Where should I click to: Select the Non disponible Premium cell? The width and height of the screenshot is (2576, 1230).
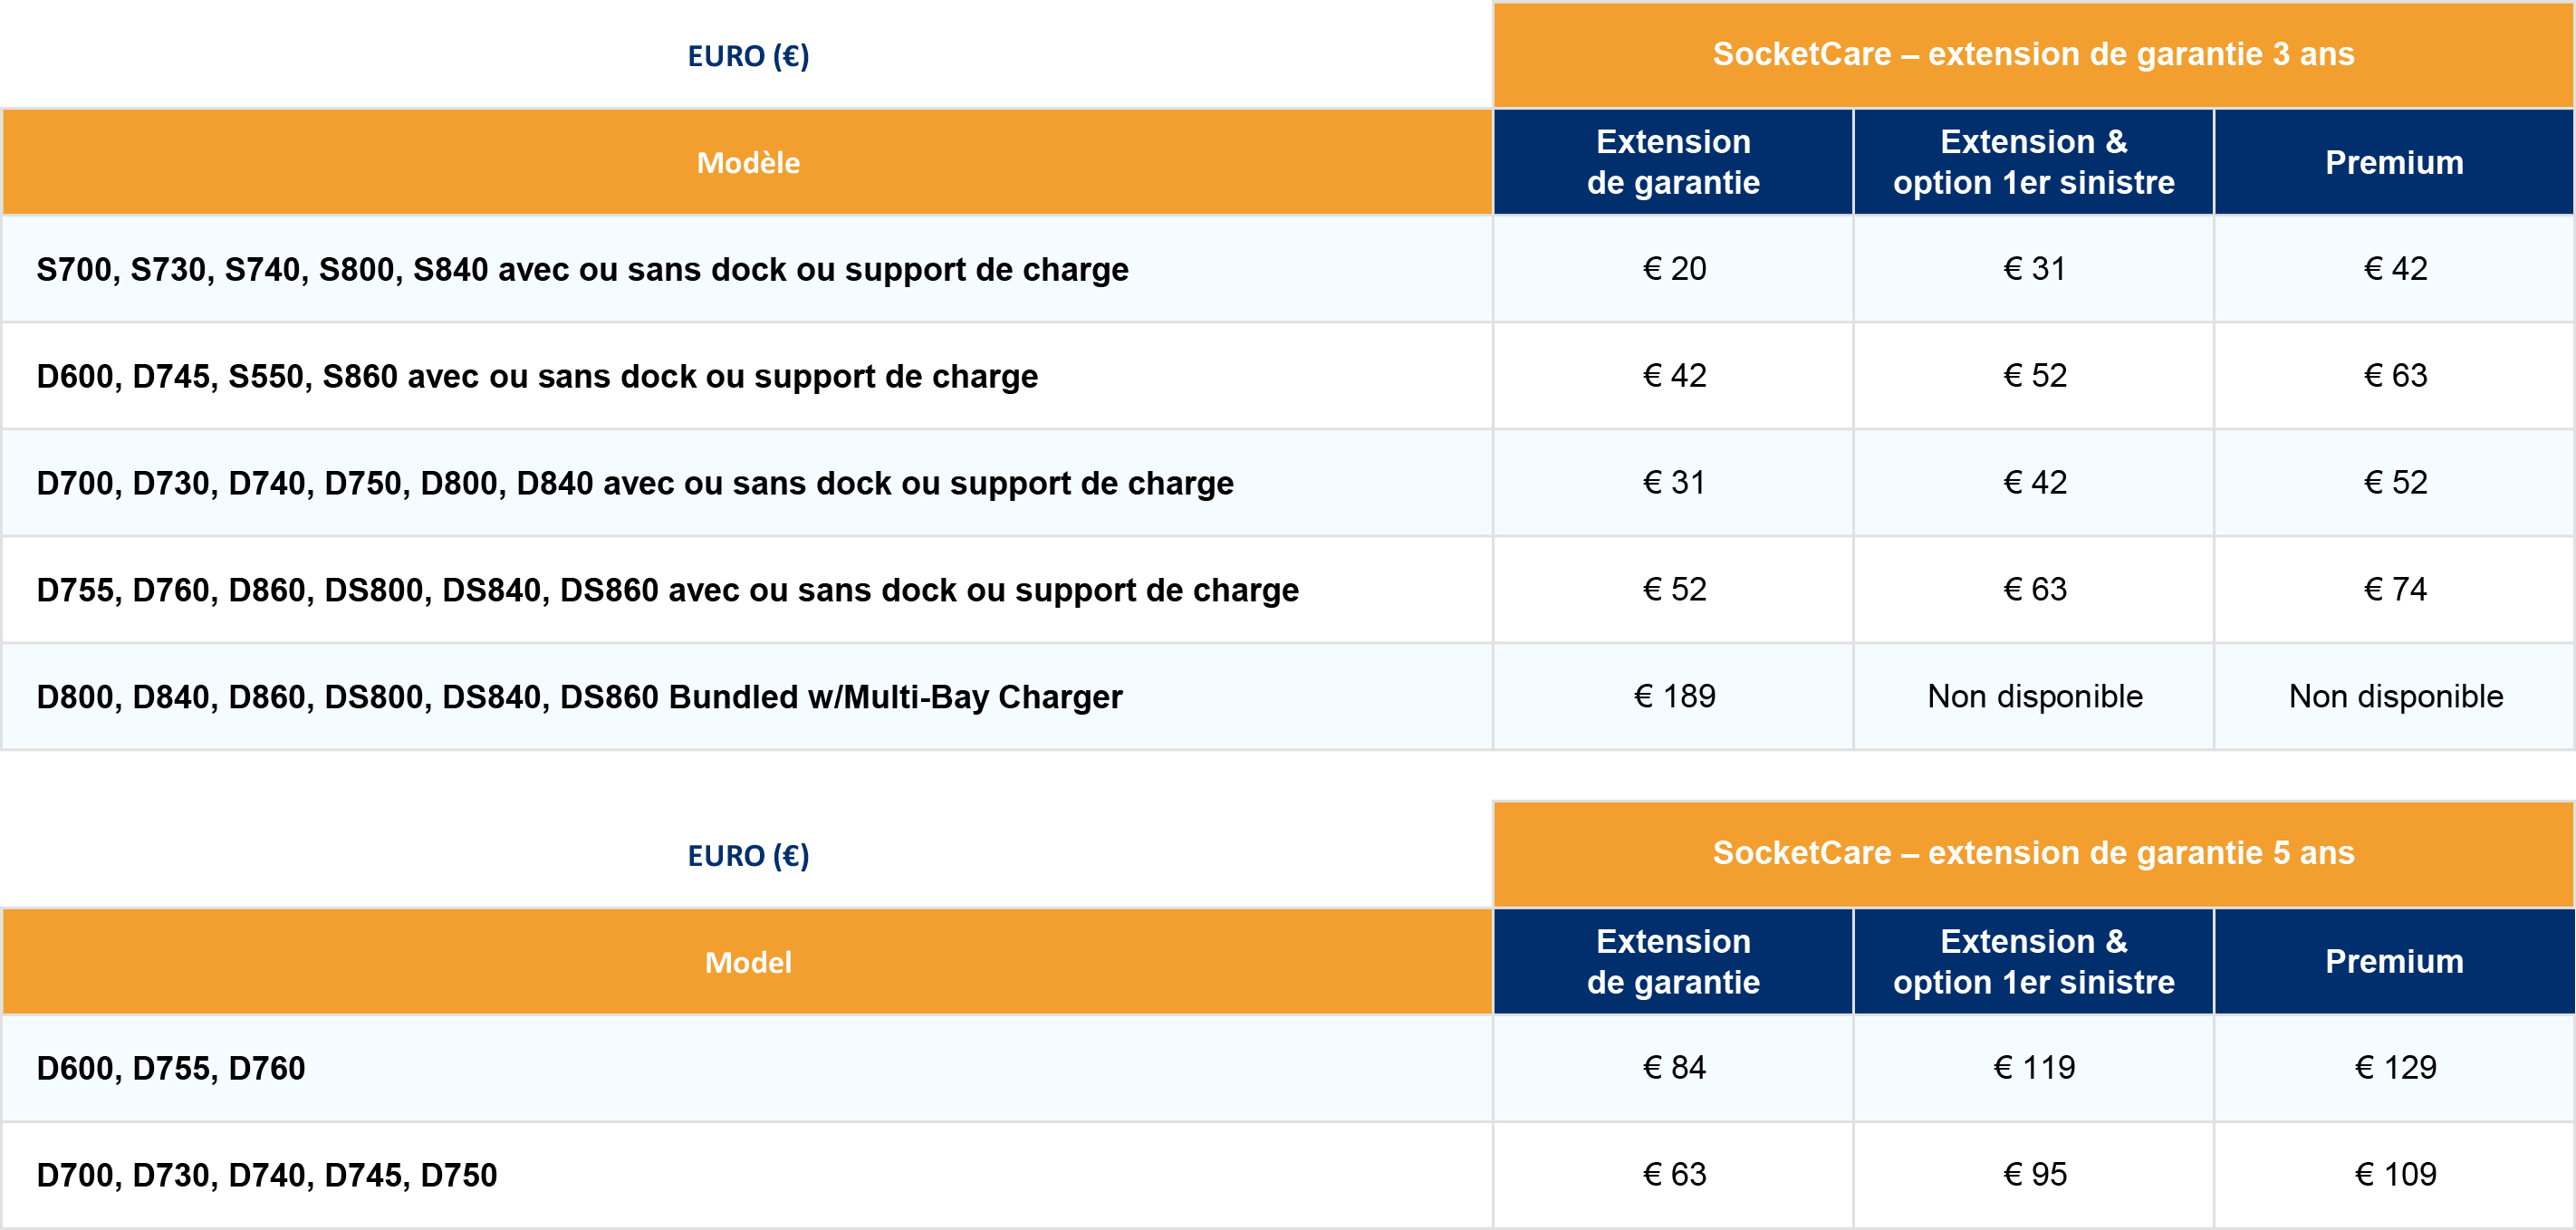click(x=2395, y=696)
